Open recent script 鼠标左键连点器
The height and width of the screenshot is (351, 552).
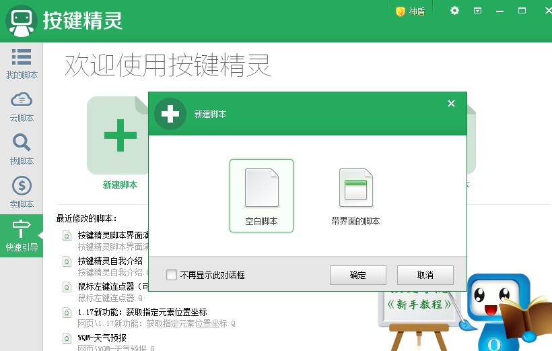click(113, 286)
